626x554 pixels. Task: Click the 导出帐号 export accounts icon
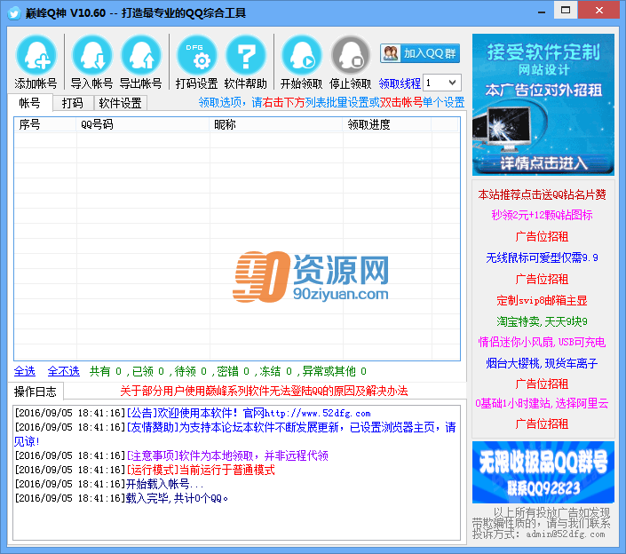(x=141, y=55)
